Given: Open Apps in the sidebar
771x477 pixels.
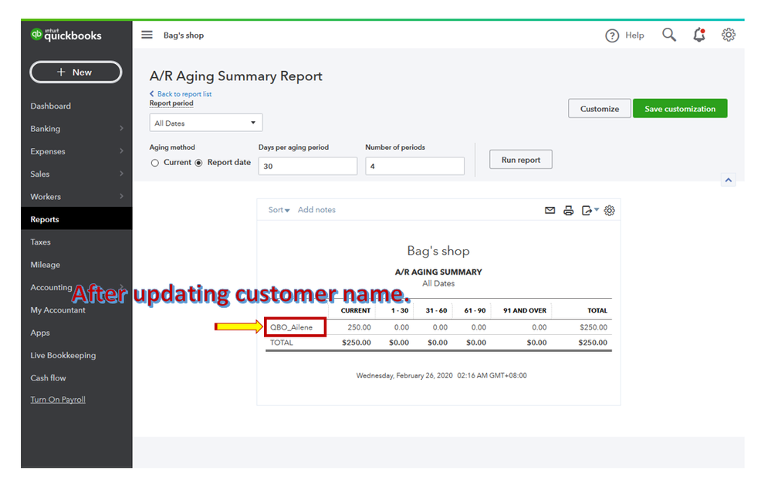Looking at the screenshot, I should point(40,333).
